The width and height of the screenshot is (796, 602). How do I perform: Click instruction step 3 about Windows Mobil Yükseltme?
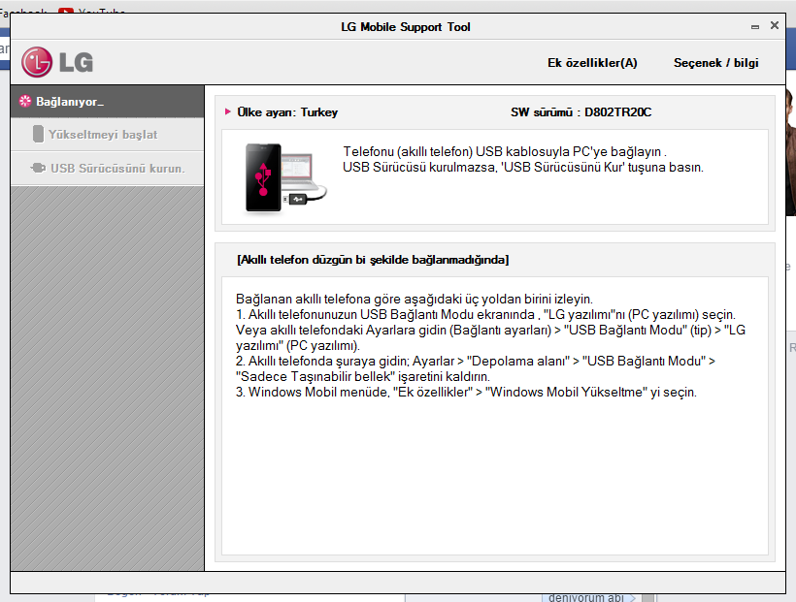466,392
